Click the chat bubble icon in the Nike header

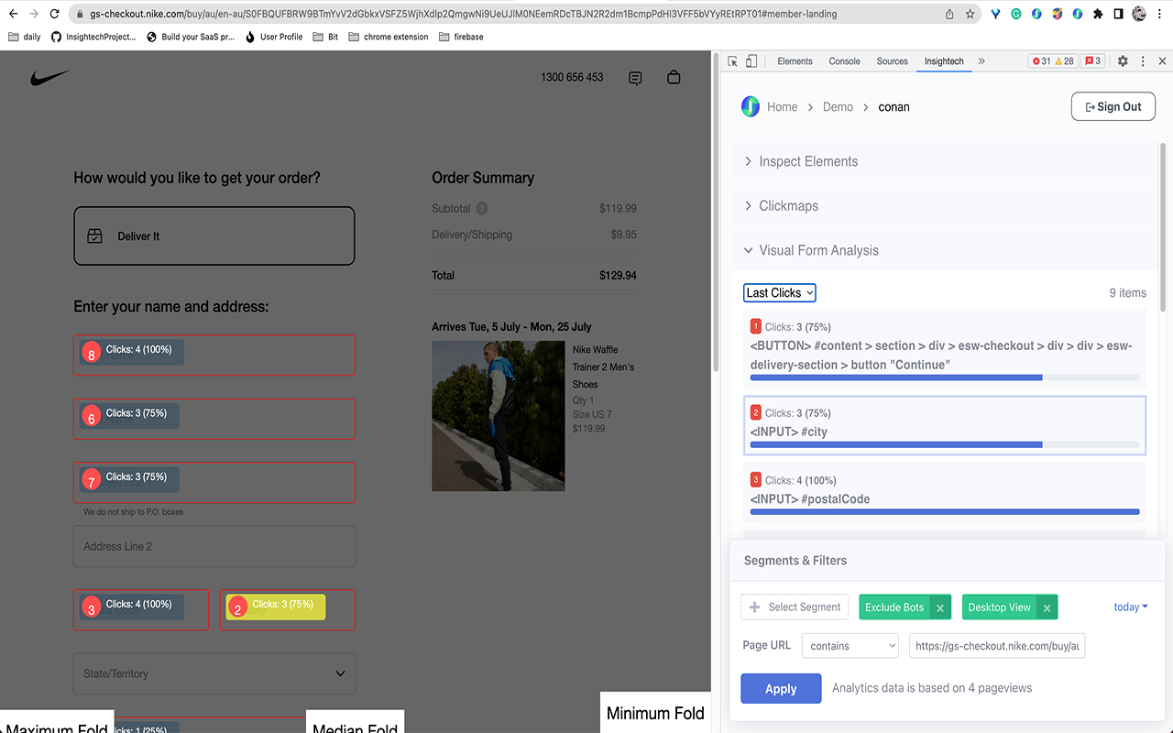click(635, 77)
